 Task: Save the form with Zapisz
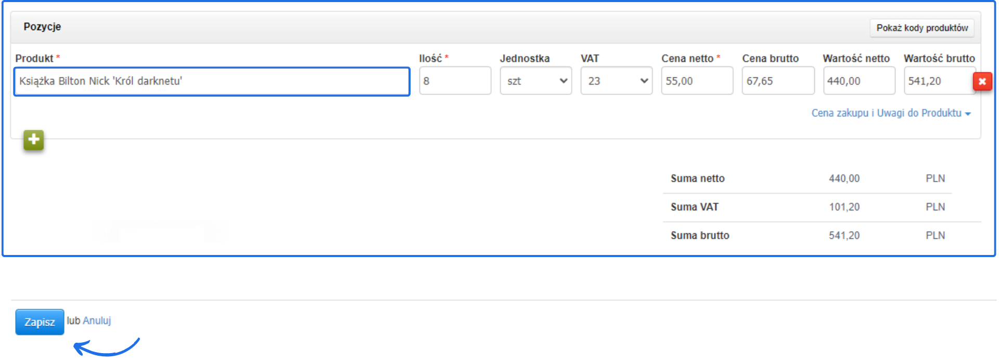(40, 322)
